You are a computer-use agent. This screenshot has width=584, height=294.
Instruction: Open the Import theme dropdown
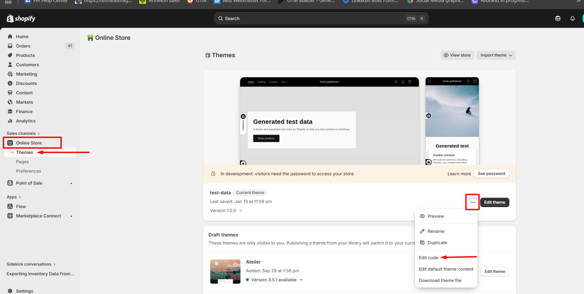[496, 55]
